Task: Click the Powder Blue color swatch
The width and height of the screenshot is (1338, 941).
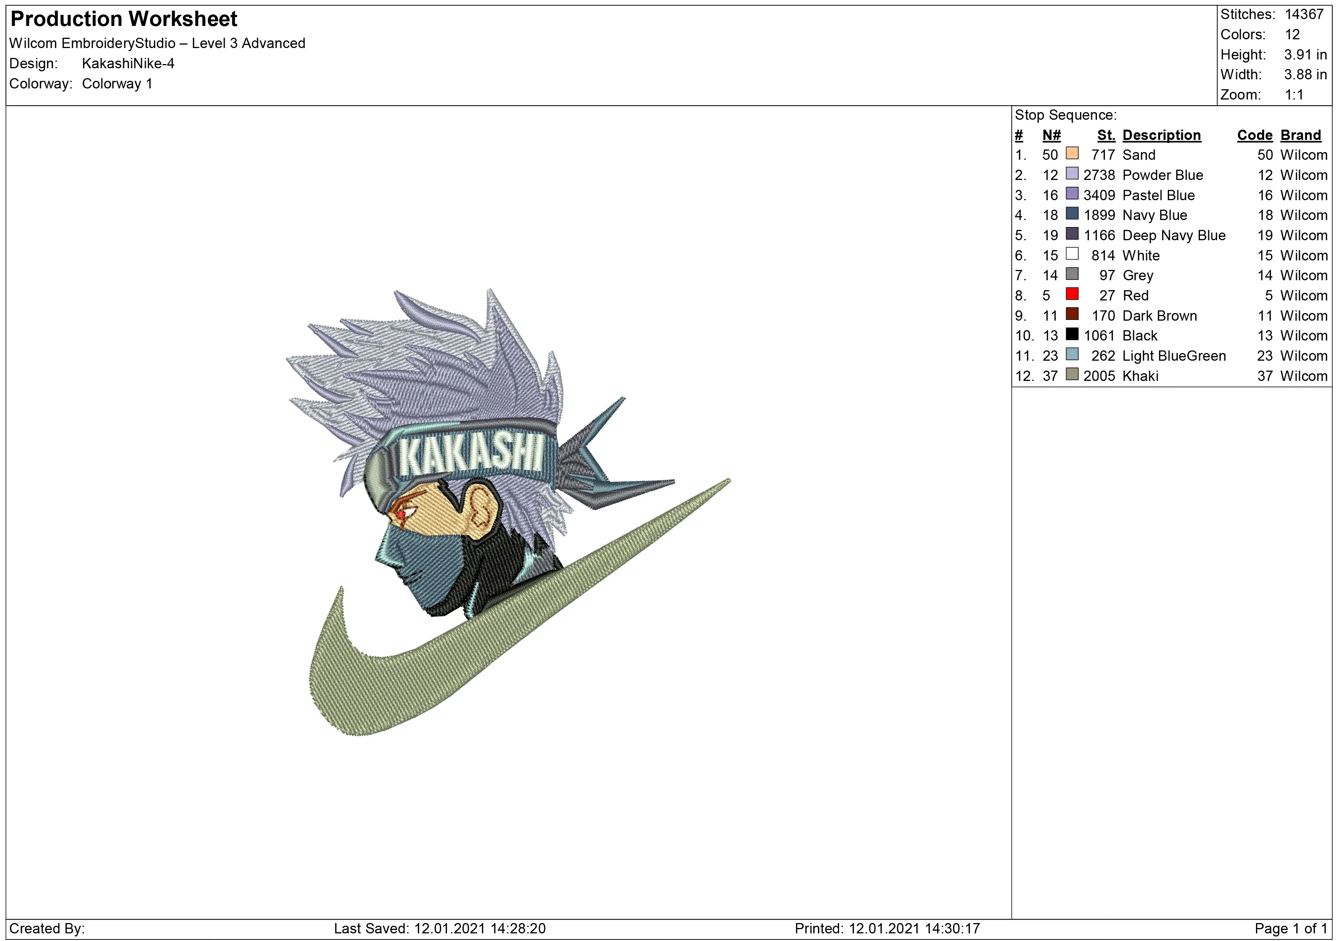Action: [1072, 173]
